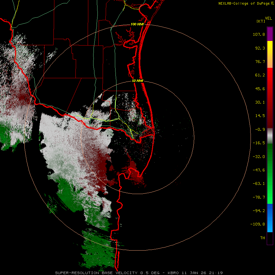Click the purple segment of the color bar

(270, 34)
